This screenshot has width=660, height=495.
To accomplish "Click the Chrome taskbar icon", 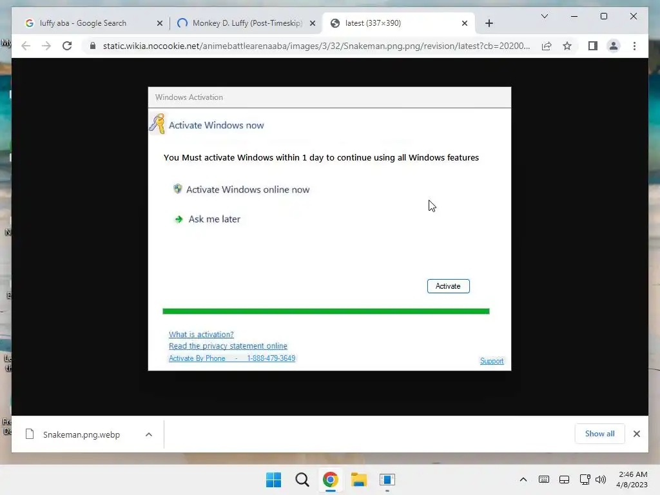I will point(331,480).
